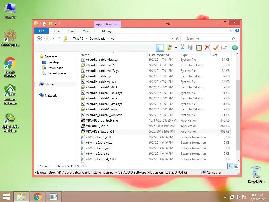Screen dimensions: 269x202
Task: Switch to the Home ribbon tab
Action: (x=56, y=31)
